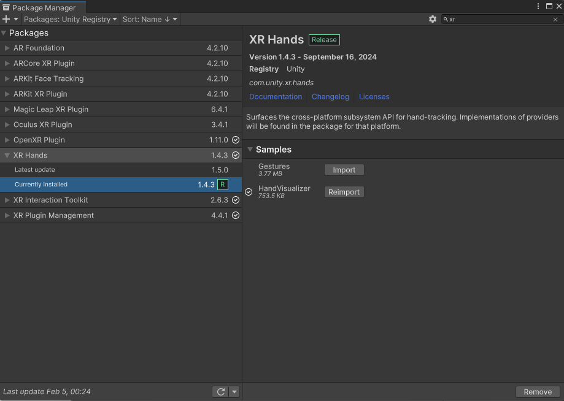
Task: Click the Last update Feb 5 status text
Action: point(47,392)
